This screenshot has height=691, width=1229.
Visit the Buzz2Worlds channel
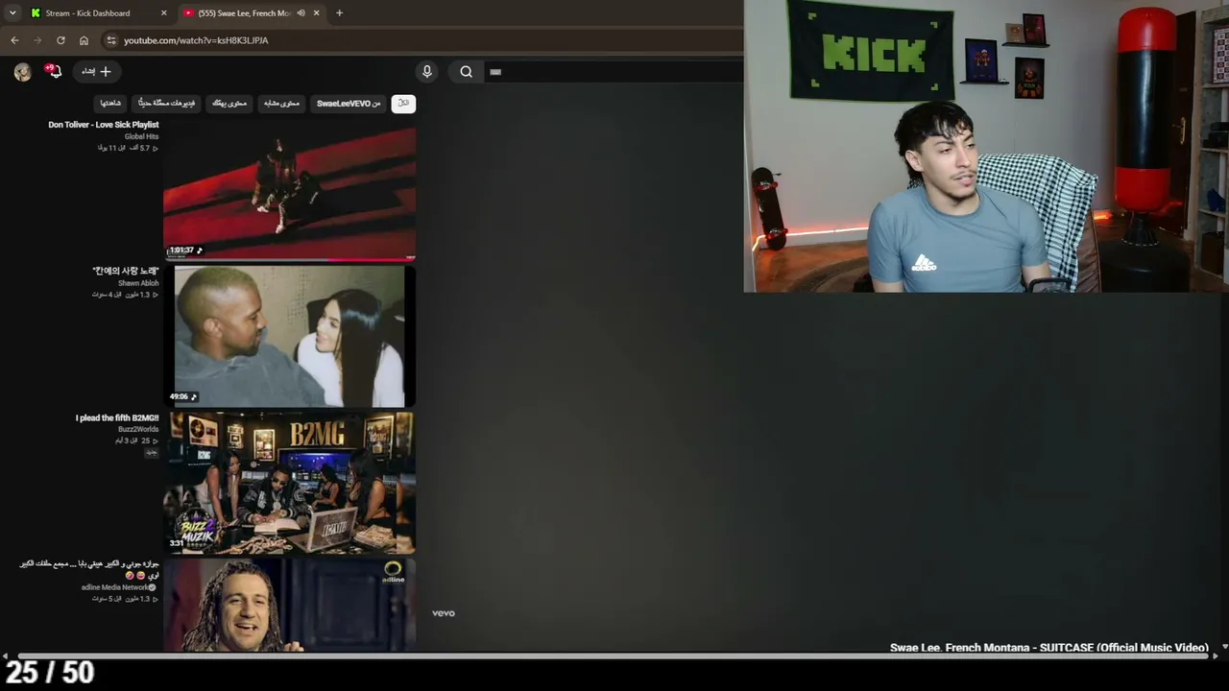pos(138,429)
